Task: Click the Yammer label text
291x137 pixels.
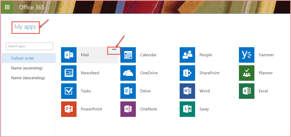Action: pyautogui.click(x=266, y=55)
